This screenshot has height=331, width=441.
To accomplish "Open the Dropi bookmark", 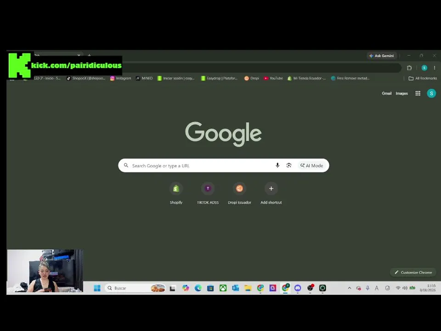I will click(252, 78).
